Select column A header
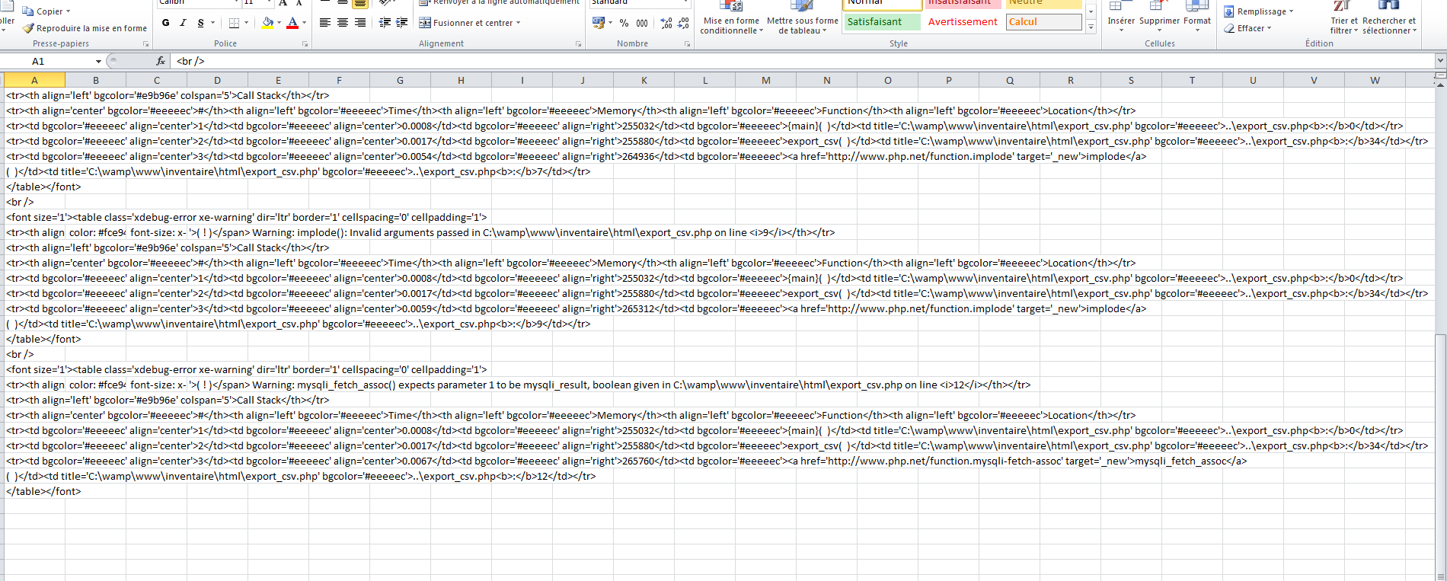The height and width of the screenshot is (581, 1447). pos(34,80)
